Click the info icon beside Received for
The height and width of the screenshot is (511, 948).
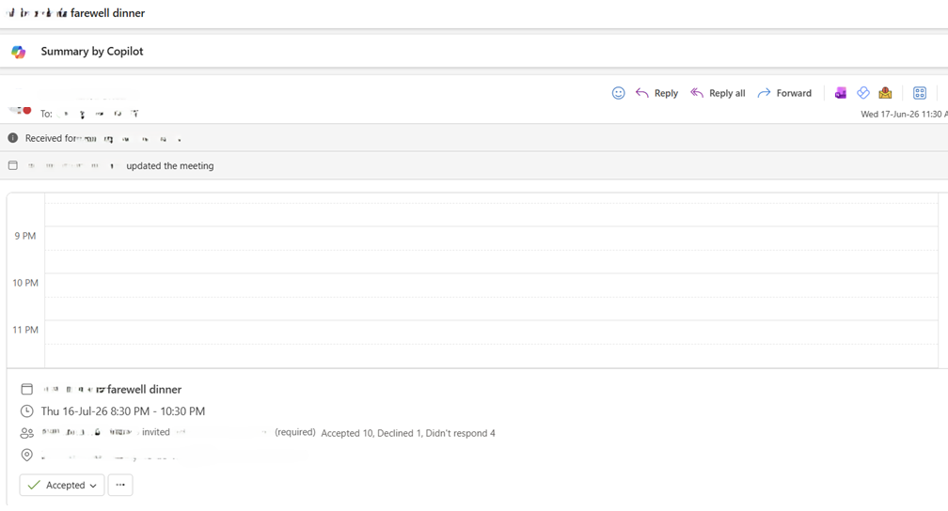pos(13,138)
